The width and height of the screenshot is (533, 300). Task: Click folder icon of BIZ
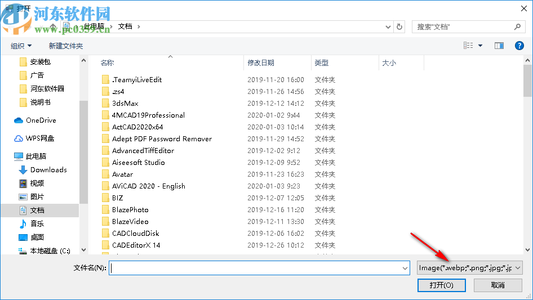105,198
